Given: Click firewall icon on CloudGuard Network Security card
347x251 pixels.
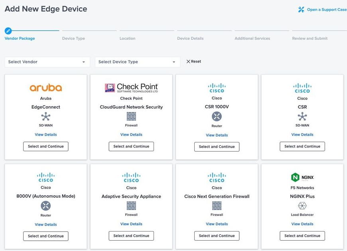Looking at the screenshot, I should point(131,116).
